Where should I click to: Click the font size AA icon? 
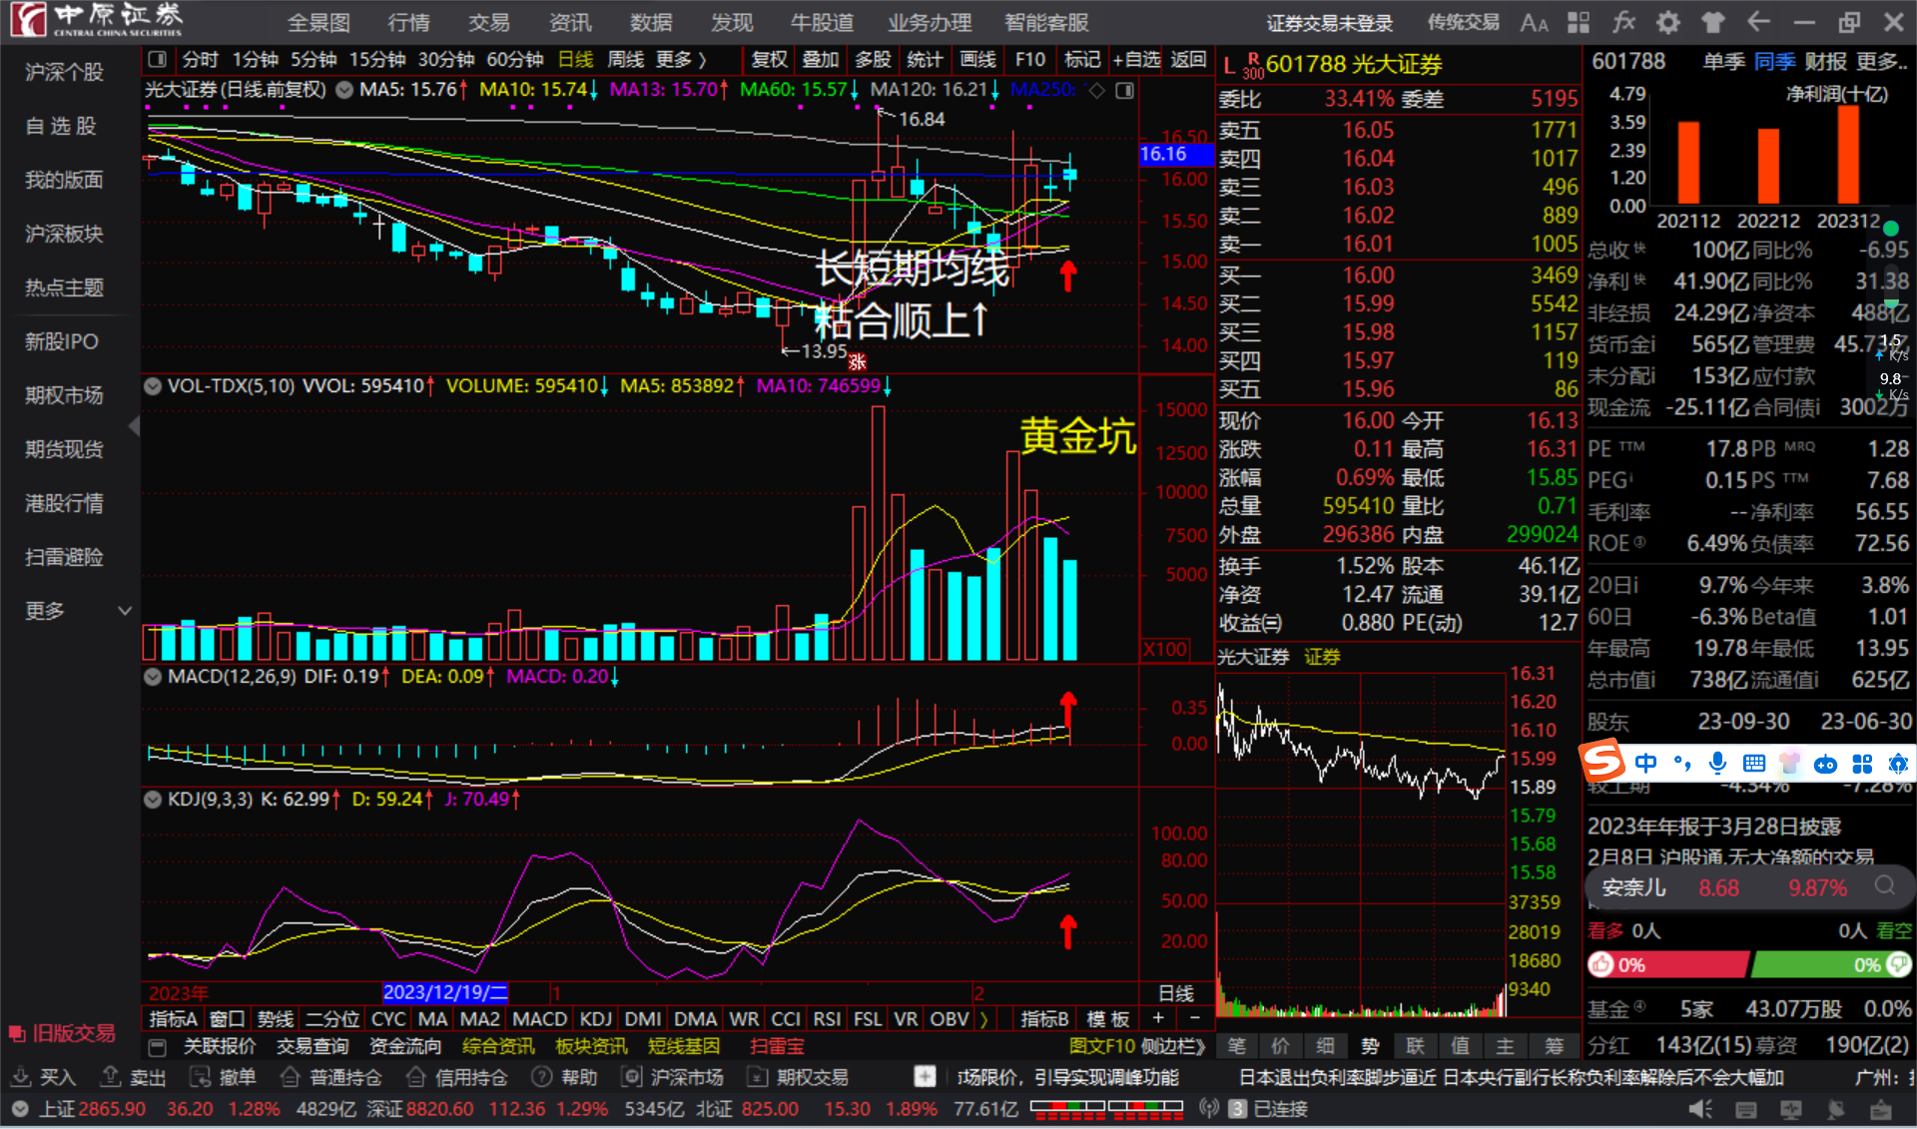1534,22
